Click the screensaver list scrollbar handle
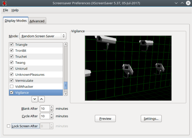Viewport: 192px width, 138px height. point(66,86)
